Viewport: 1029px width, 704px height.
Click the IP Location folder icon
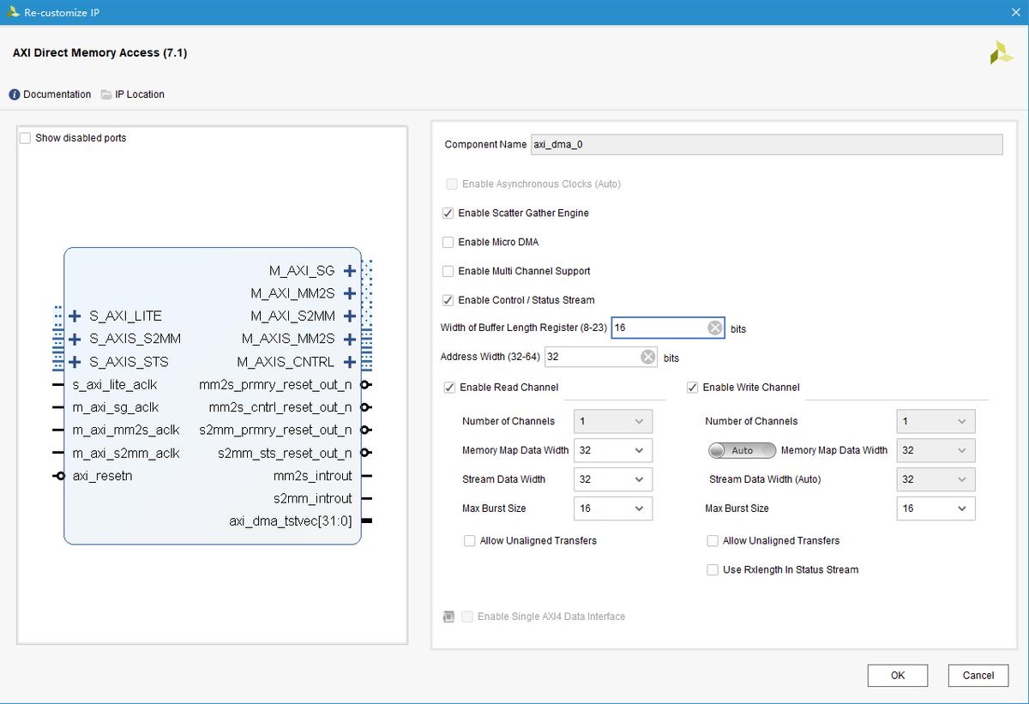(107, 94)
